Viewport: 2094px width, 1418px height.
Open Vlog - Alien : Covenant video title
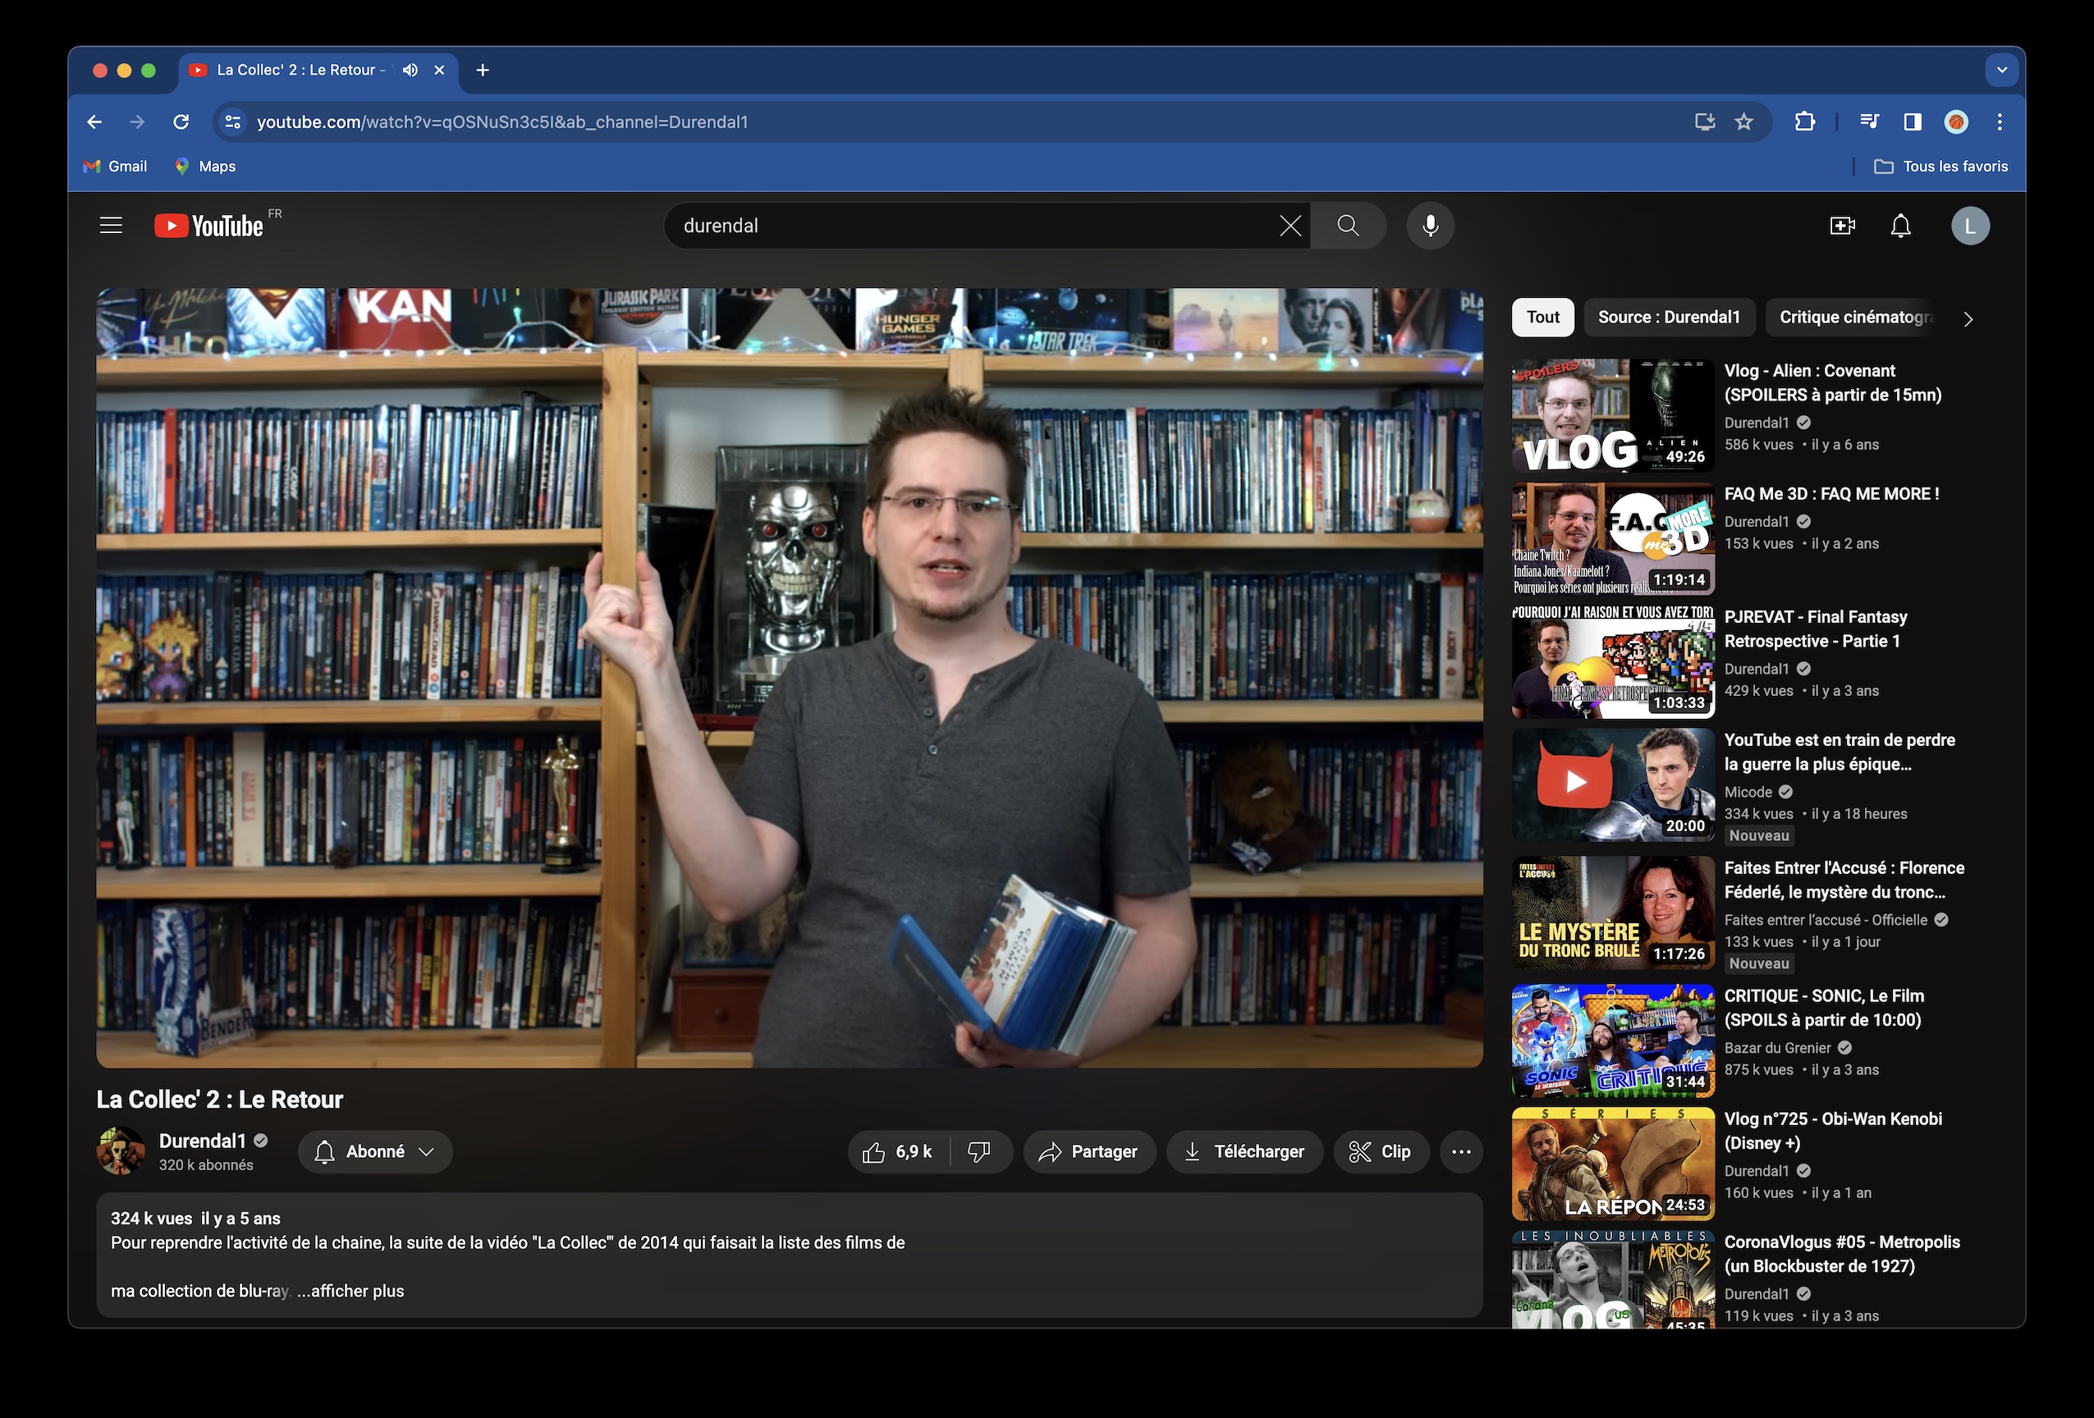click(1833, 383)
